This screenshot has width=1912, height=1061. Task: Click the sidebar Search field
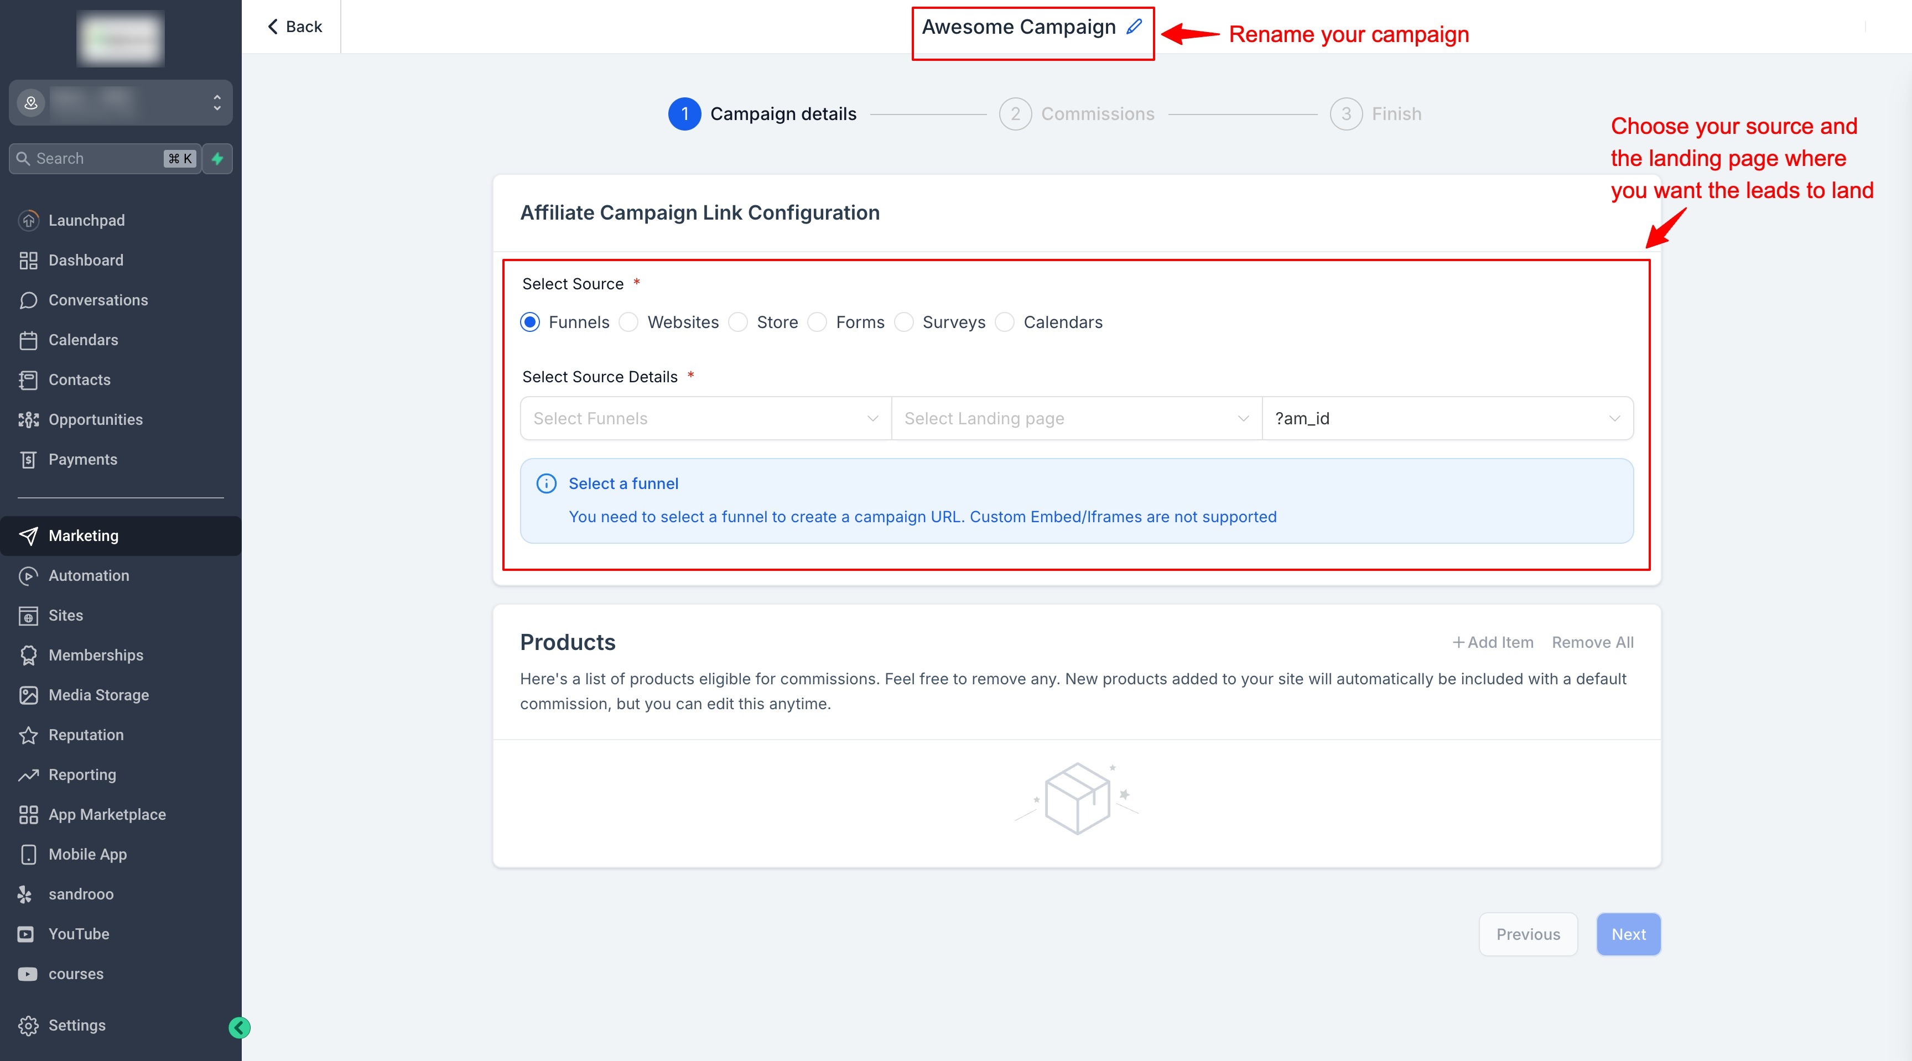point(96,159)
